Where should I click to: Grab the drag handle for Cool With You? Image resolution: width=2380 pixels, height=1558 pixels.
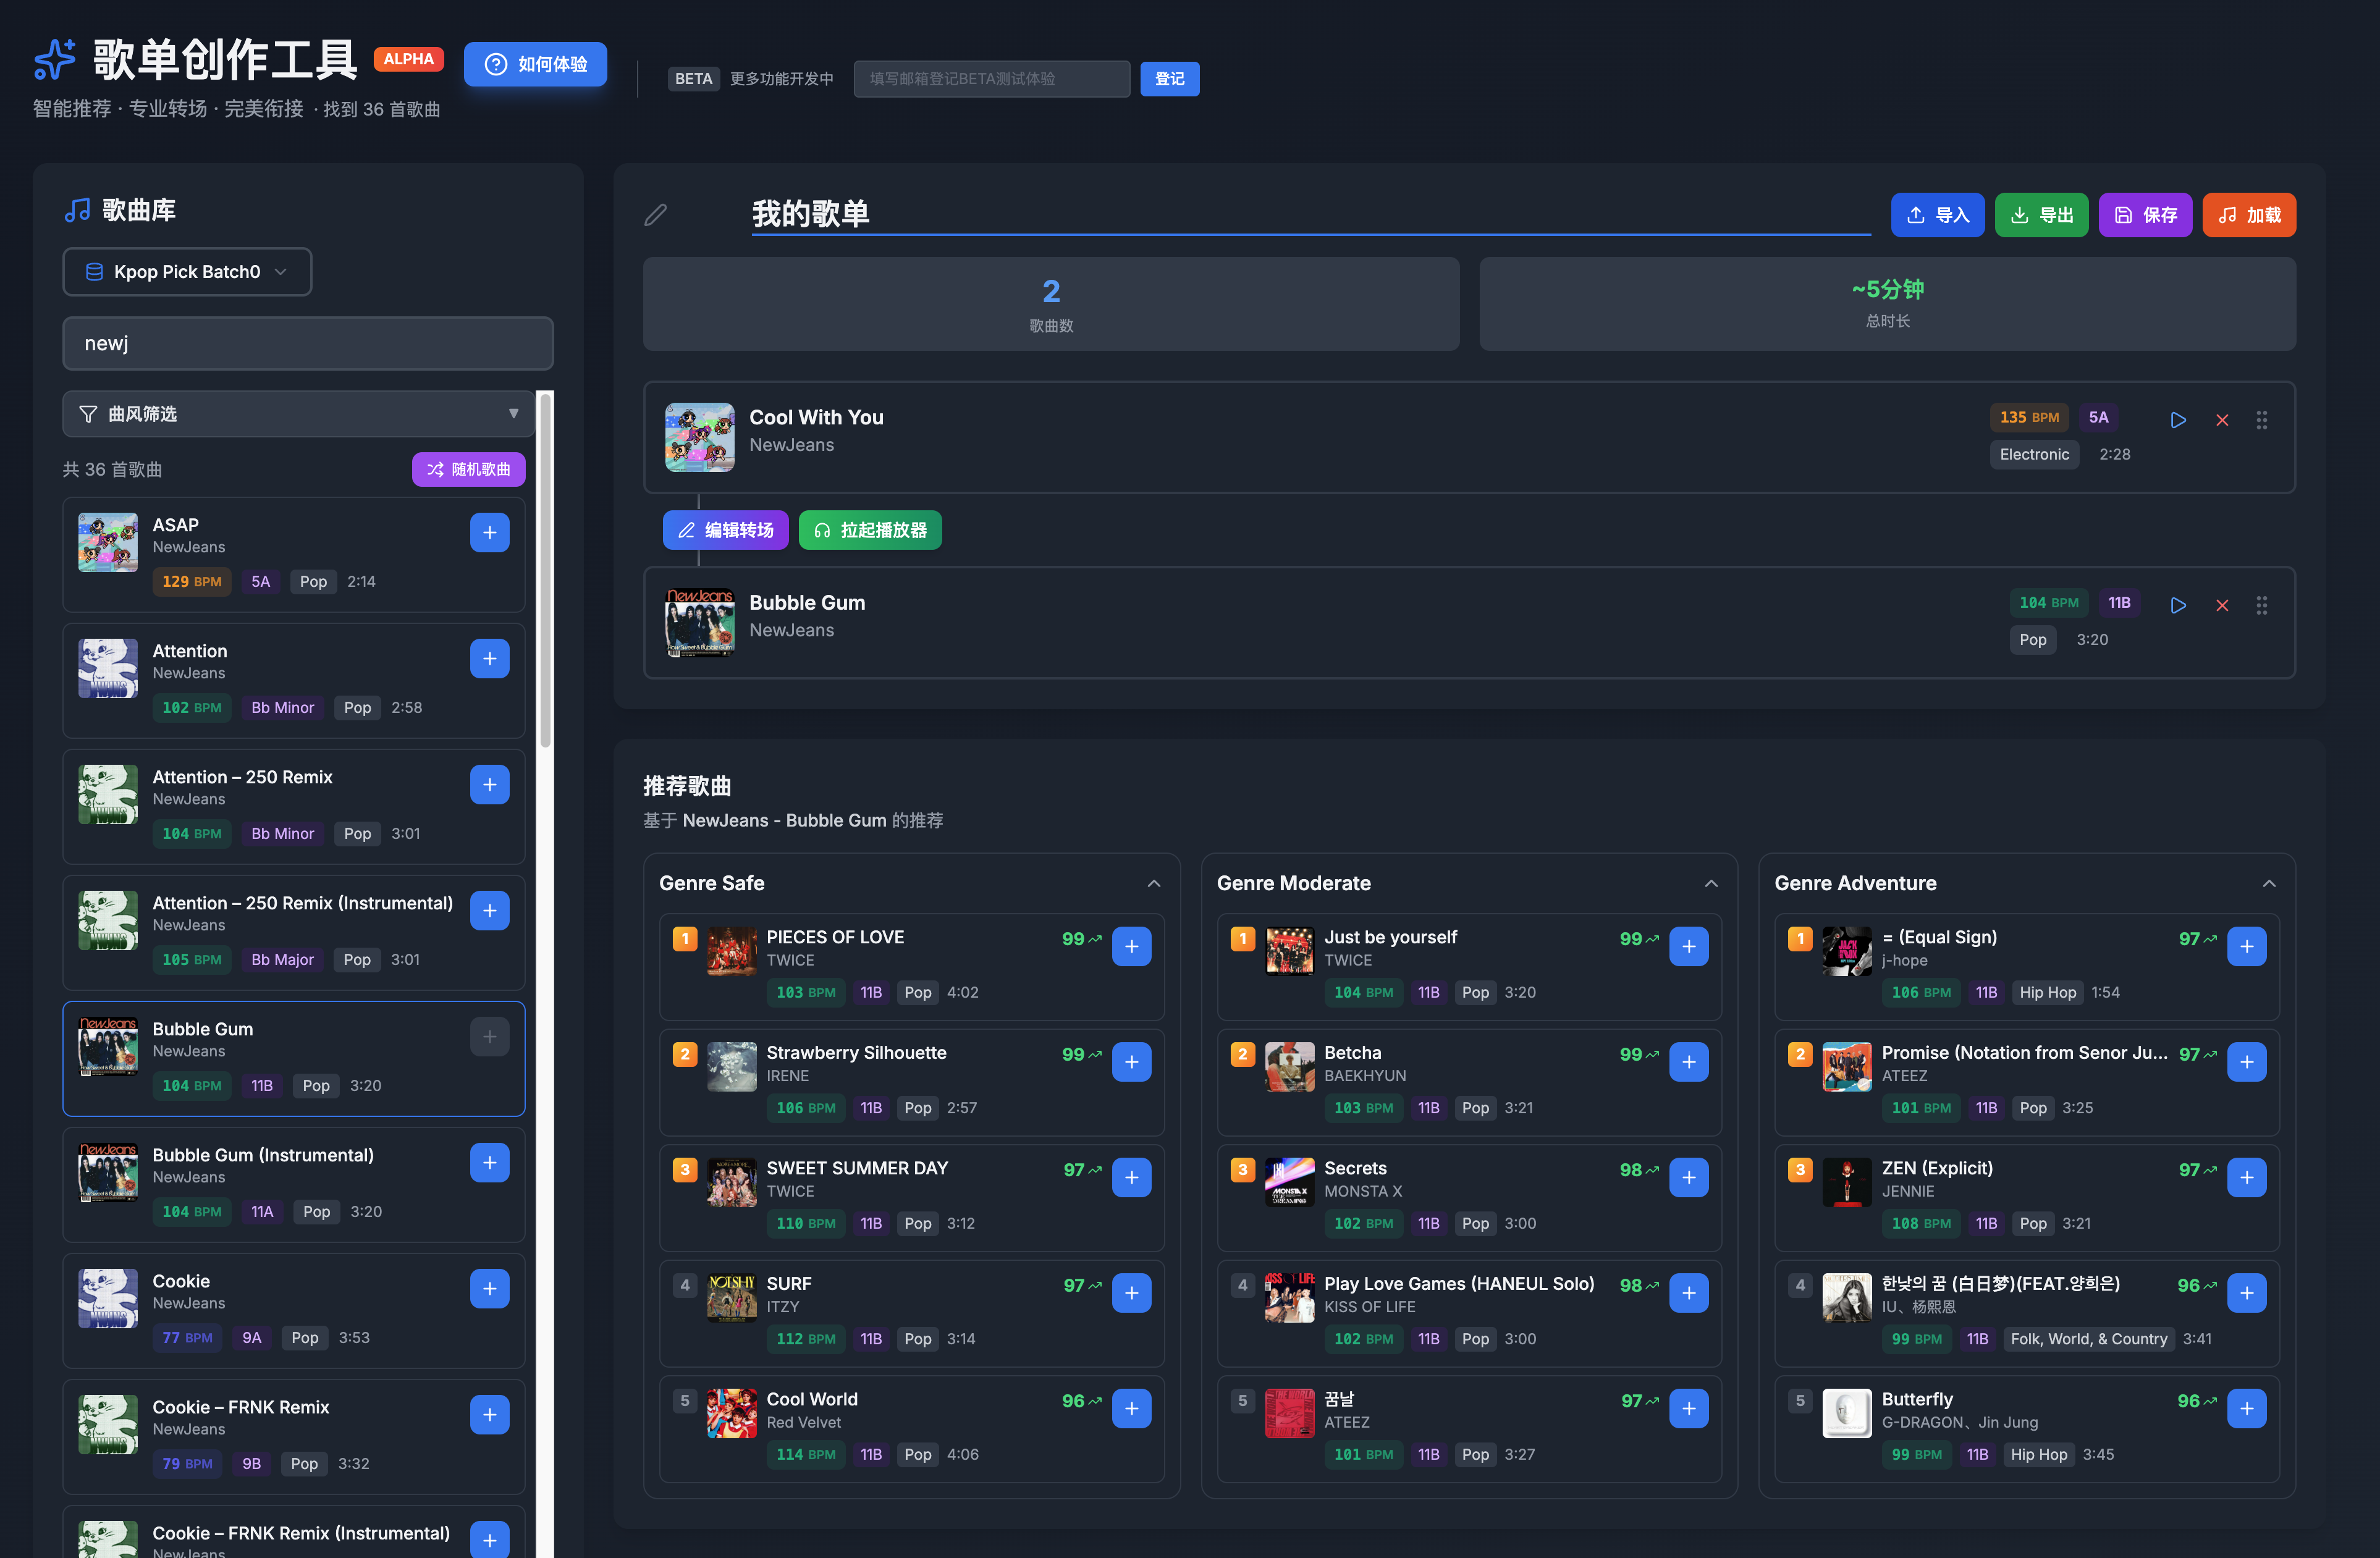click(x=2262, y=420)
